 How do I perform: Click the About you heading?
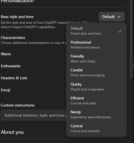pos(12,132)
